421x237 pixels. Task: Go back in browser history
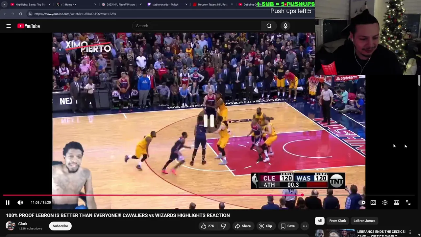[x=5, y=14]
